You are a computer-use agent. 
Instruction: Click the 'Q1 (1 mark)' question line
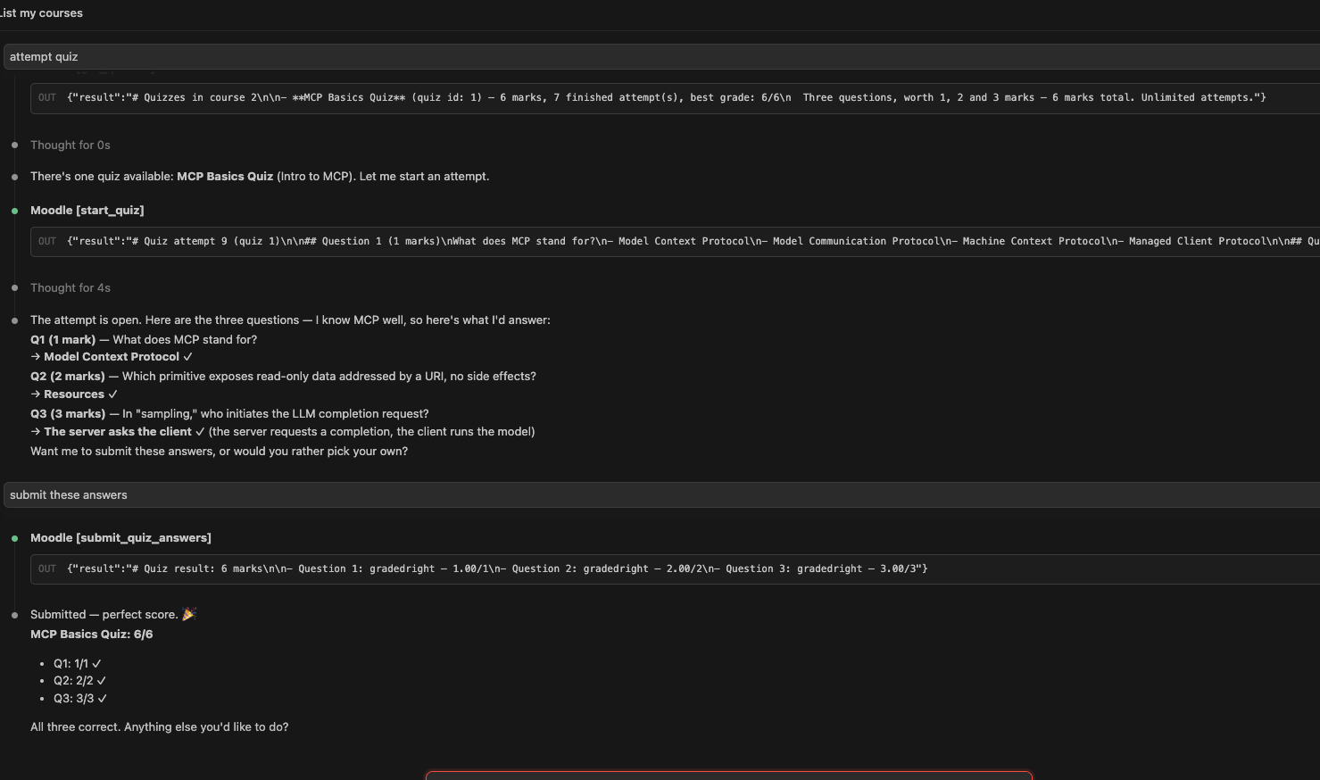point(144,339)
